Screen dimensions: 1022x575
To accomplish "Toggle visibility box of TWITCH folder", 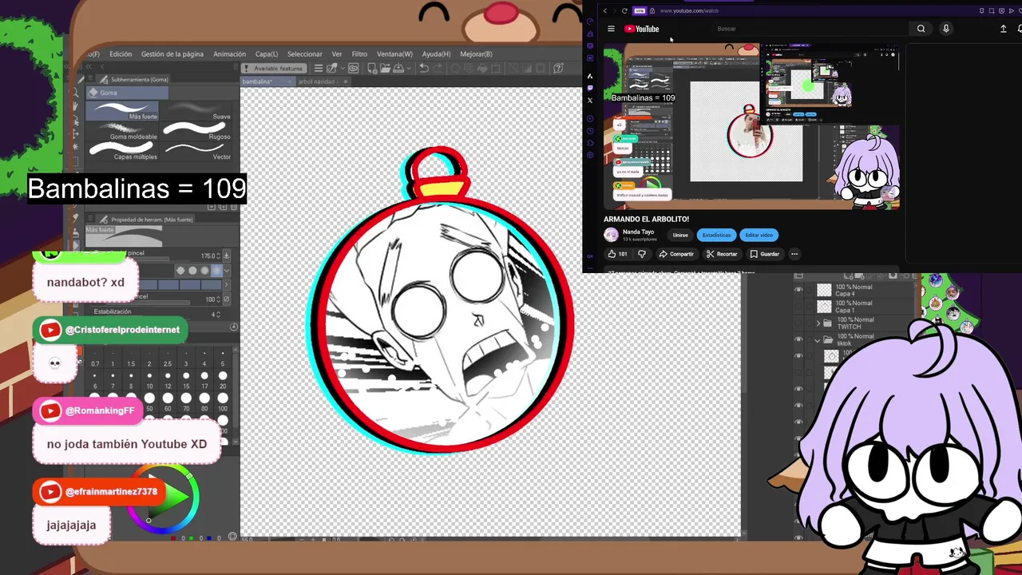I will tap(798, 323).
